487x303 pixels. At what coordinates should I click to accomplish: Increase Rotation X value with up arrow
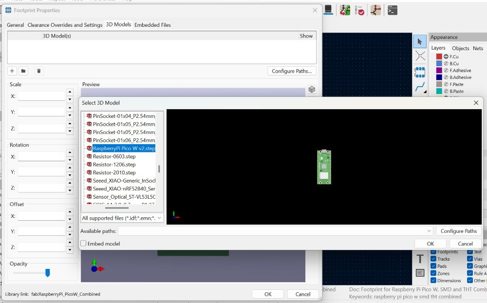(70, 152)
